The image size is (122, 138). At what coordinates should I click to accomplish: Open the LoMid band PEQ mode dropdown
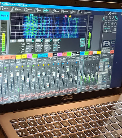click(x=39, y=44)
